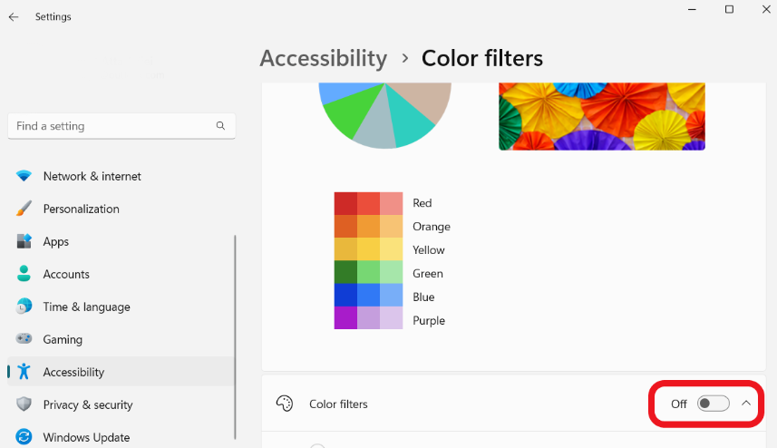Click the search magnifier icon
777x448 pixels.
[220, 126]
